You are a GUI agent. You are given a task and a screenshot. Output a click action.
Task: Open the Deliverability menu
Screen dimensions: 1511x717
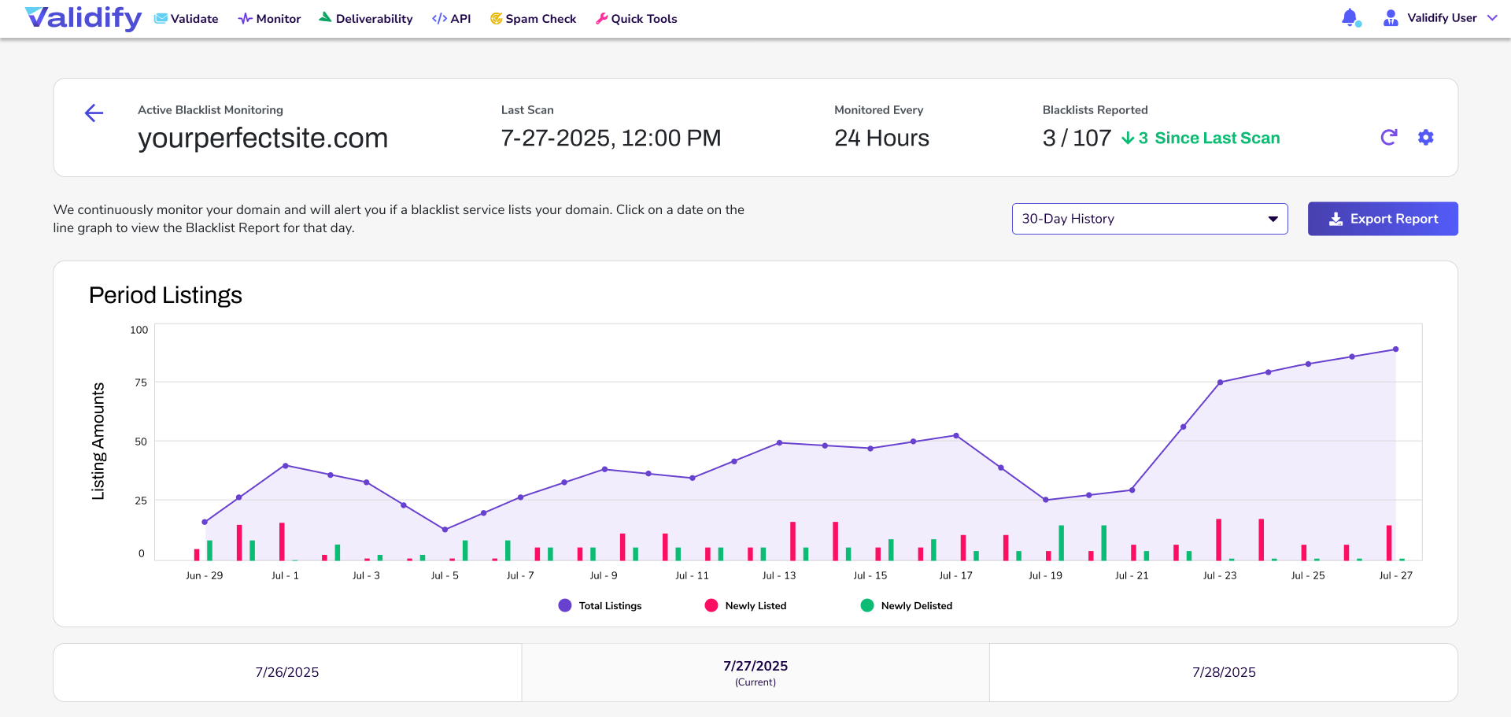coord(366,18)
